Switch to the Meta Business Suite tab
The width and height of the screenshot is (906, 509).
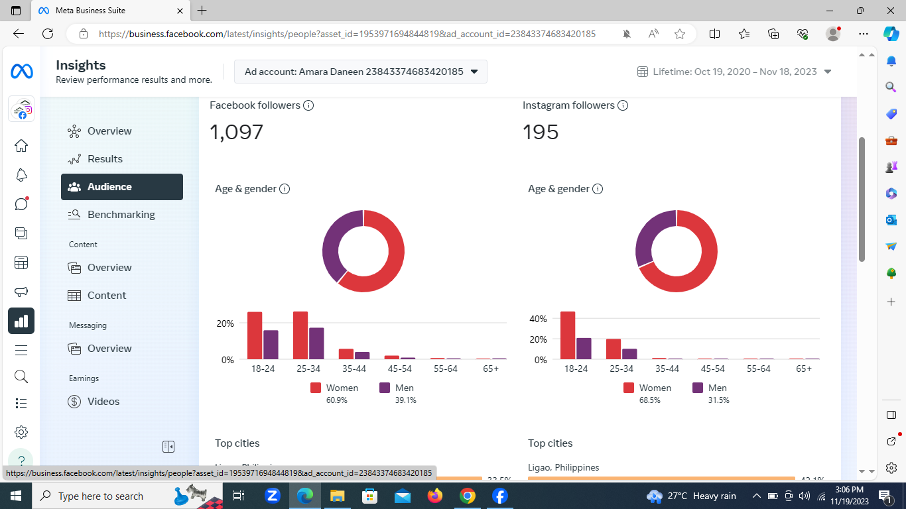(x=111, y=11)
